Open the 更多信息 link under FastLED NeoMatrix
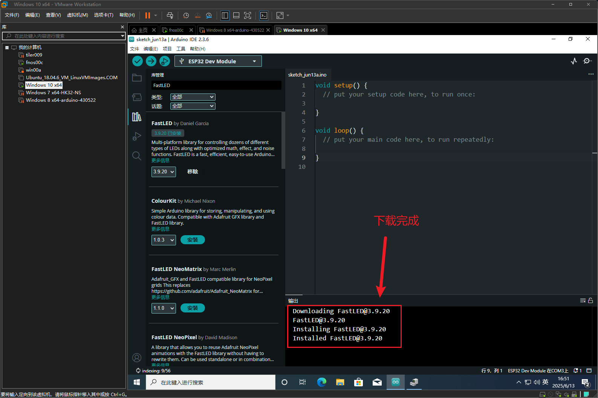598x398 pixels. pos(161,297)
